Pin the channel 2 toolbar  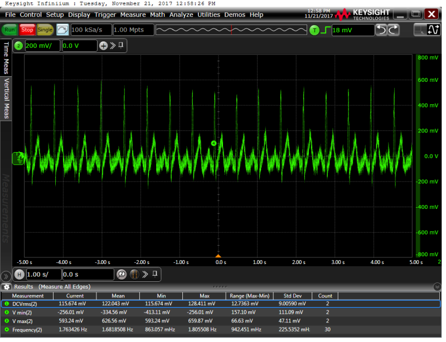(121, 46)
